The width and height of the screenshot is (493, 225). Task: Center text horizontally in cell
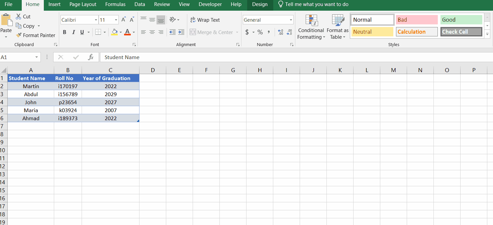click(152, 32)
